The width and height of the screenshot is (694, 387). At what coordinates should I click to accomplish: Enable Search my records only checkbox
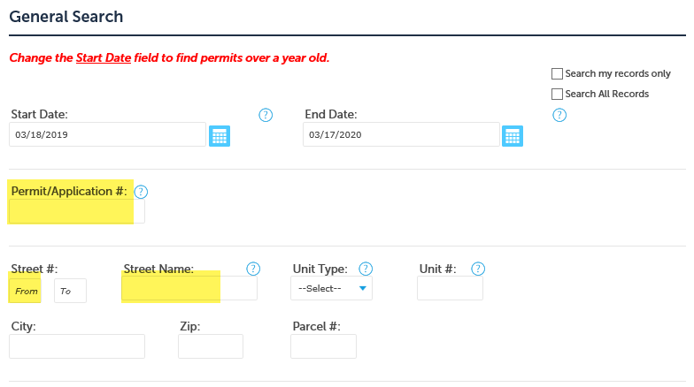[x=558, y=74]
